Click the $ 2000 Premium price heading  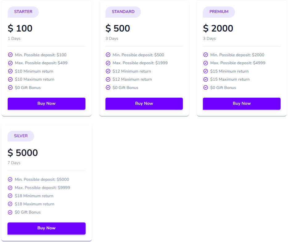pyautogui.click(x=218, y=28)
